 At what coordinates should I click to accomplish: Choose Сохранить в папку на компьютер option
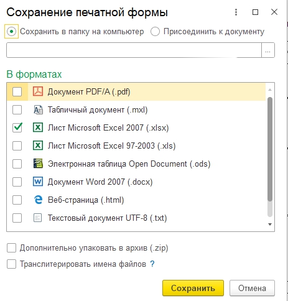pos(11,32)
